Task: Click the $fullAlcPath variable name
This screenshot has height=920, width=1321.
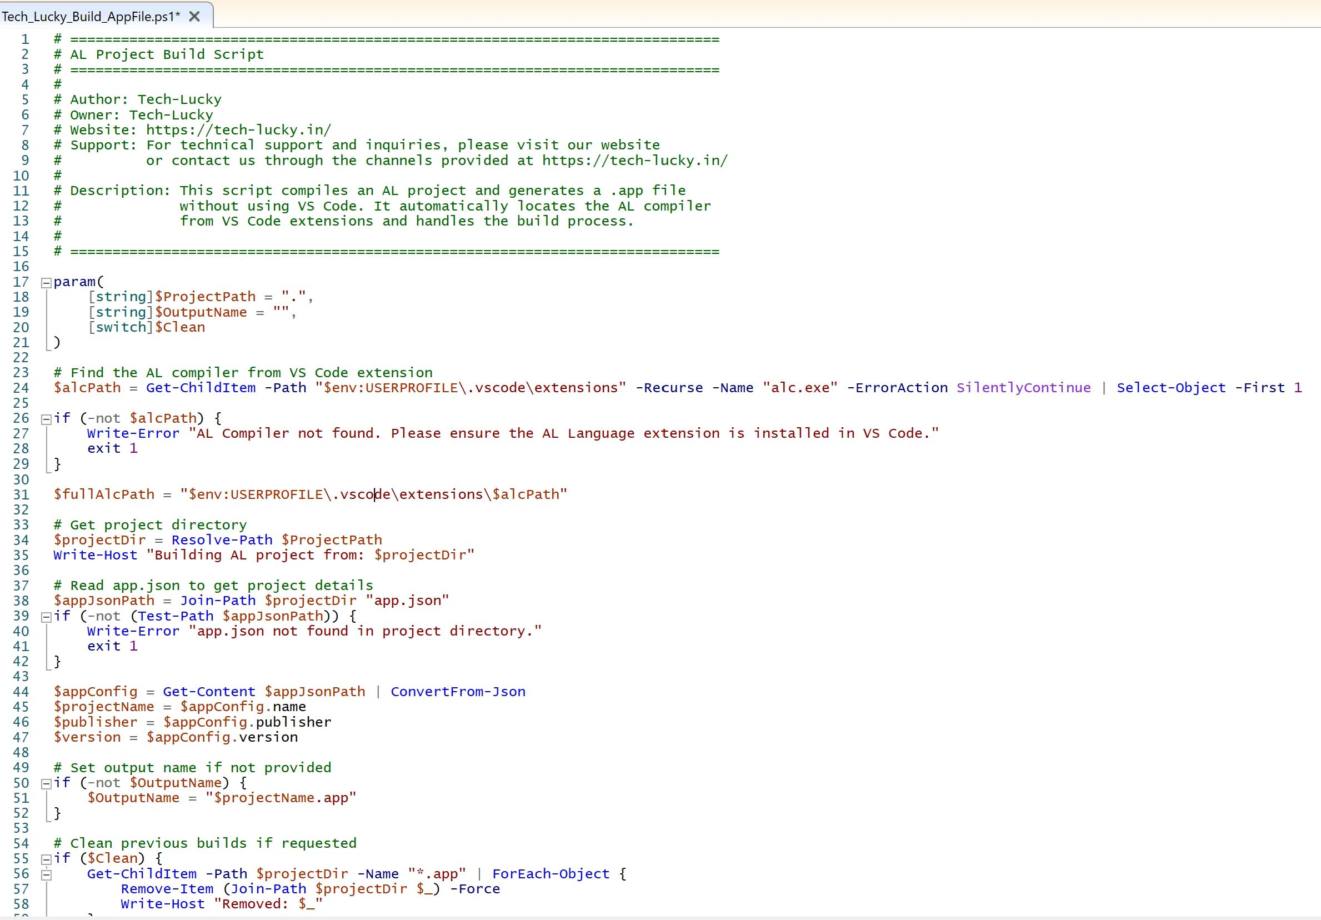Action: point(103,494)
